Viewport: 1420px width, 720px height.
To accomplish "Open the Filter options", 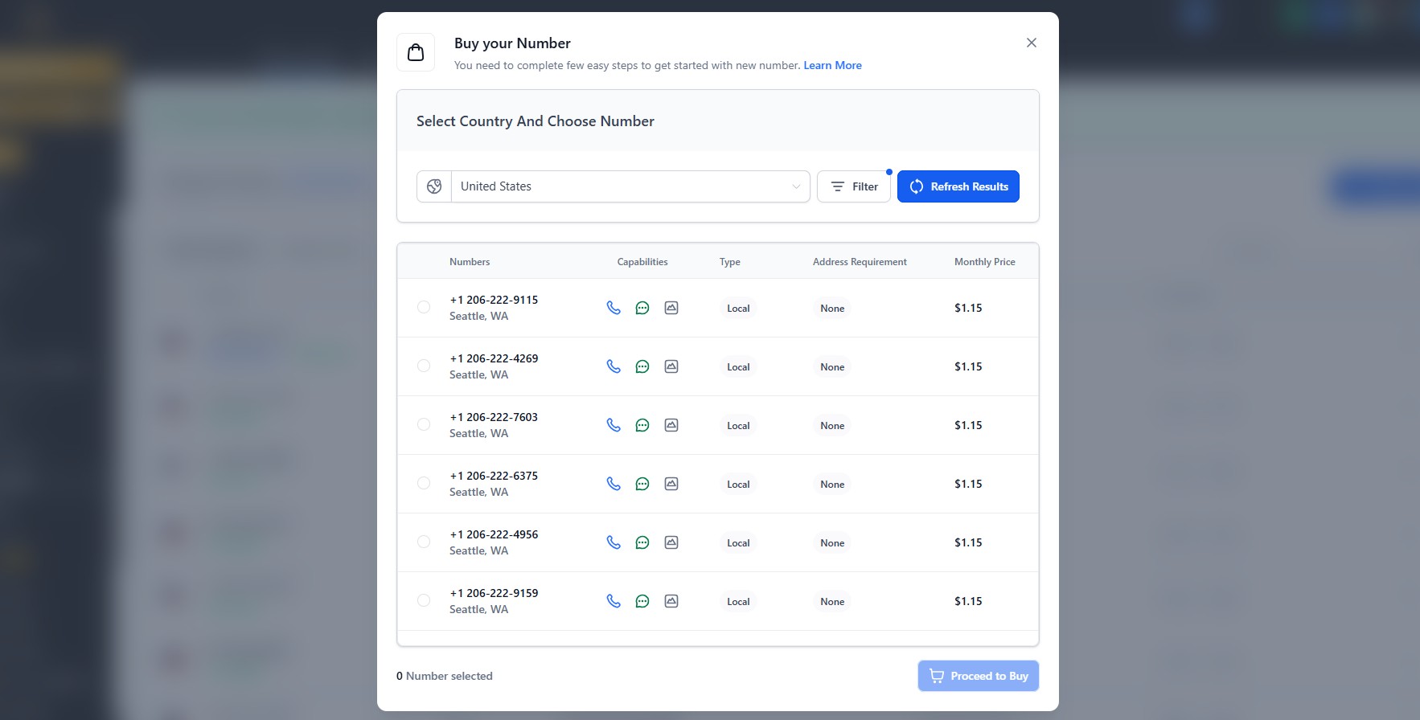I will 854,186.
